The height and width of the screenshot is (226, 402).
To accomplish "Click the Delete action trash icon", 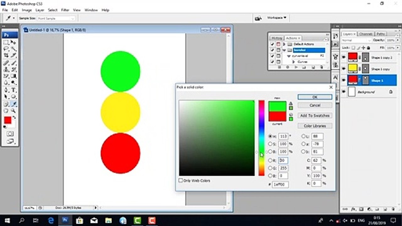I will coord(321,67).
